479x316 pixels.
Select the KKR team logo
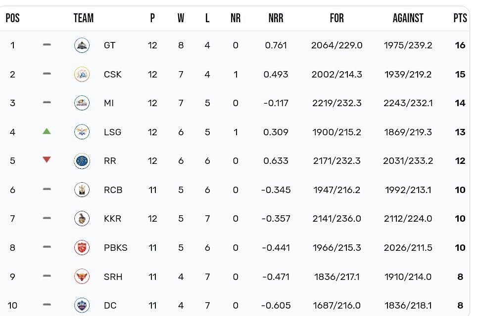[82, 219]
